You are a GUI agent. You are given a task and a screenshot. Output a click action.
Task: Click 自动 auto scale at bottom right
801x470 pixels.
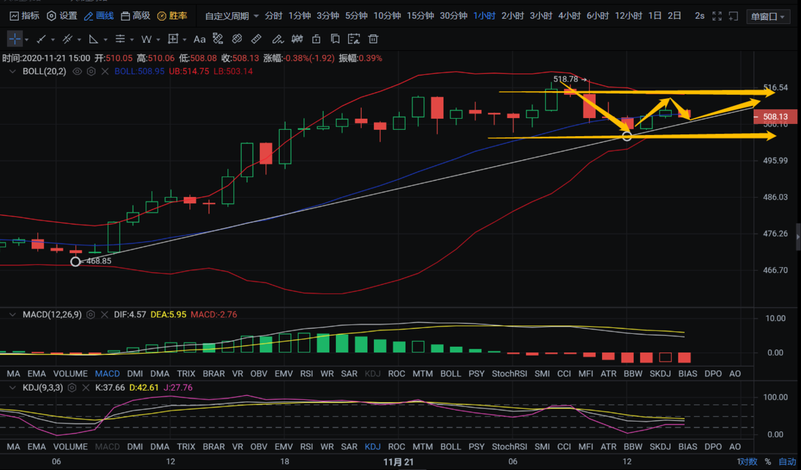pos(787,462)
